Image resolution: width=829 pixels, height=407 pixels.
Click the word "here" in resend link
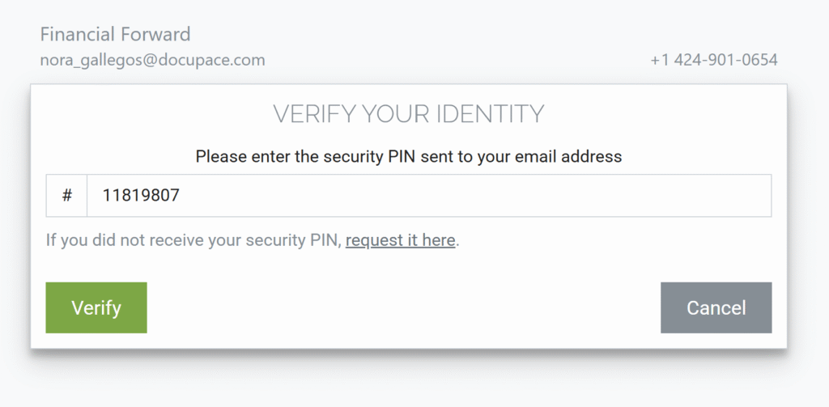click(438, 240)
